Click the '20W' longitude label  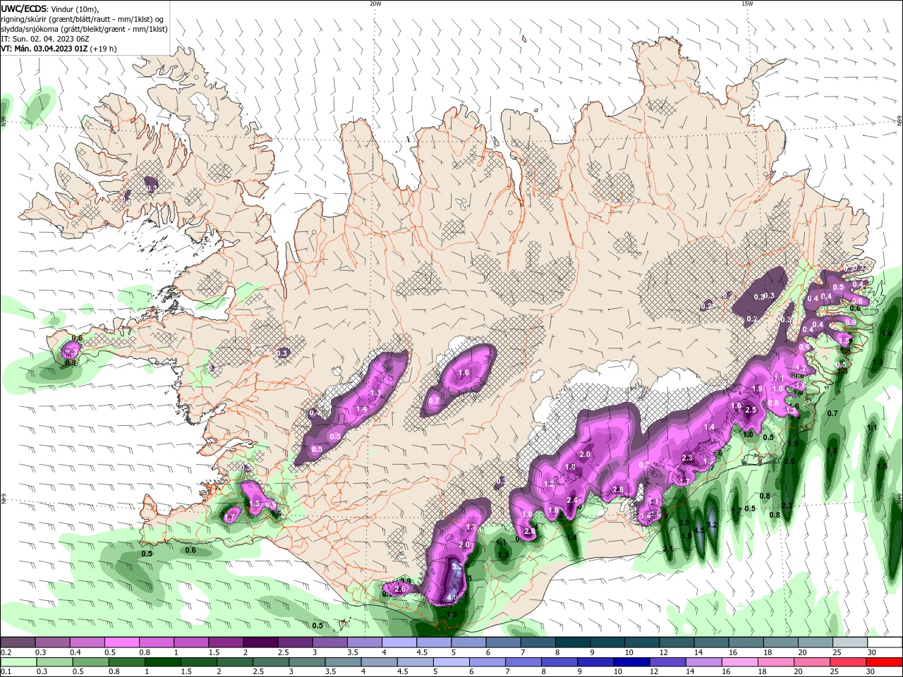[375, 4]
